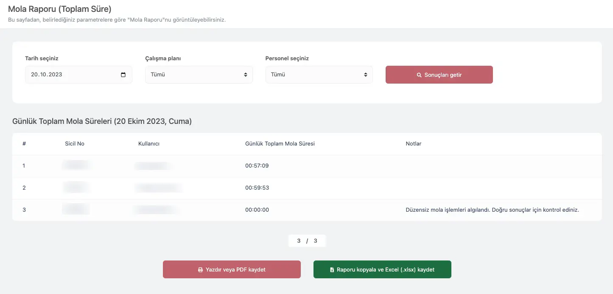Open the Personel seçiniz dropdown
This screenshot has width=613, height=294.
click(x=319, y=75)
